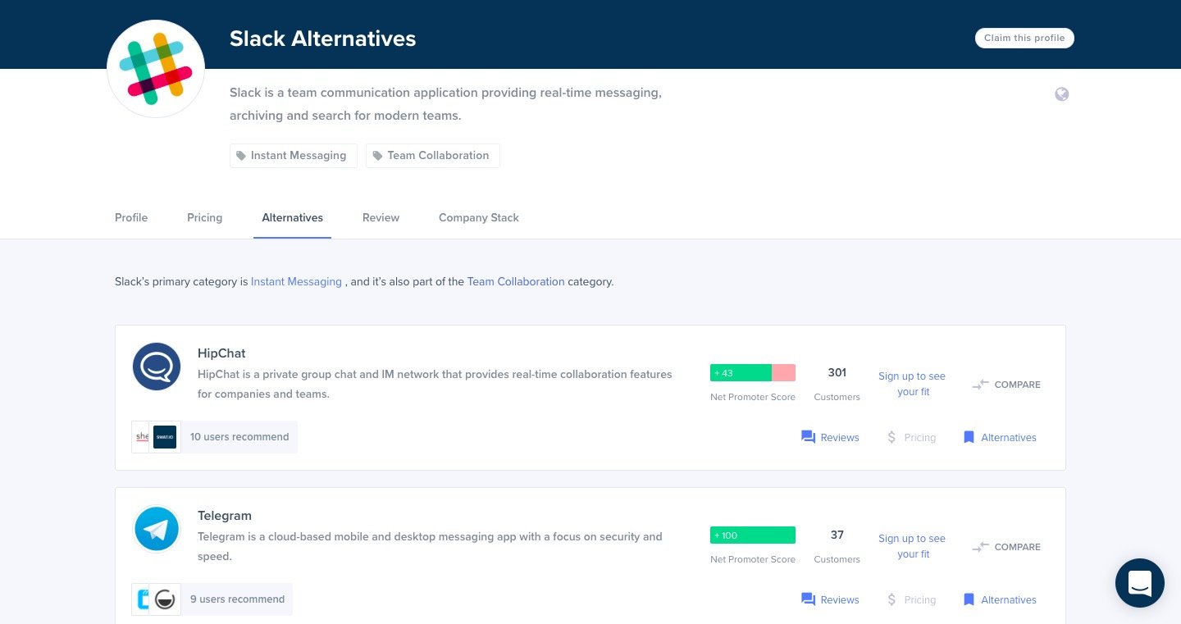Toggle COMPARE for Telegram
The width and height of the screenshot is (1181, 624).
pos(1006,547)
